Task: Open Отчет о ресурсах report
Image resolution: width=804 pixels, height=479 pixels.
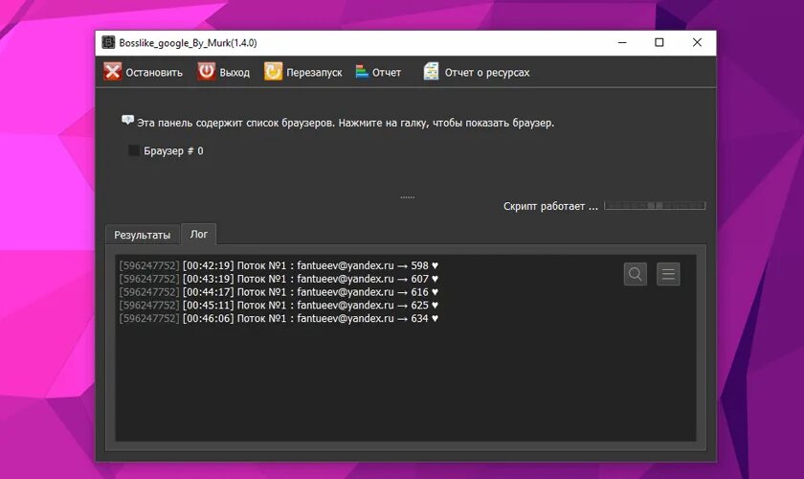Action: click(x=487, y=73)
